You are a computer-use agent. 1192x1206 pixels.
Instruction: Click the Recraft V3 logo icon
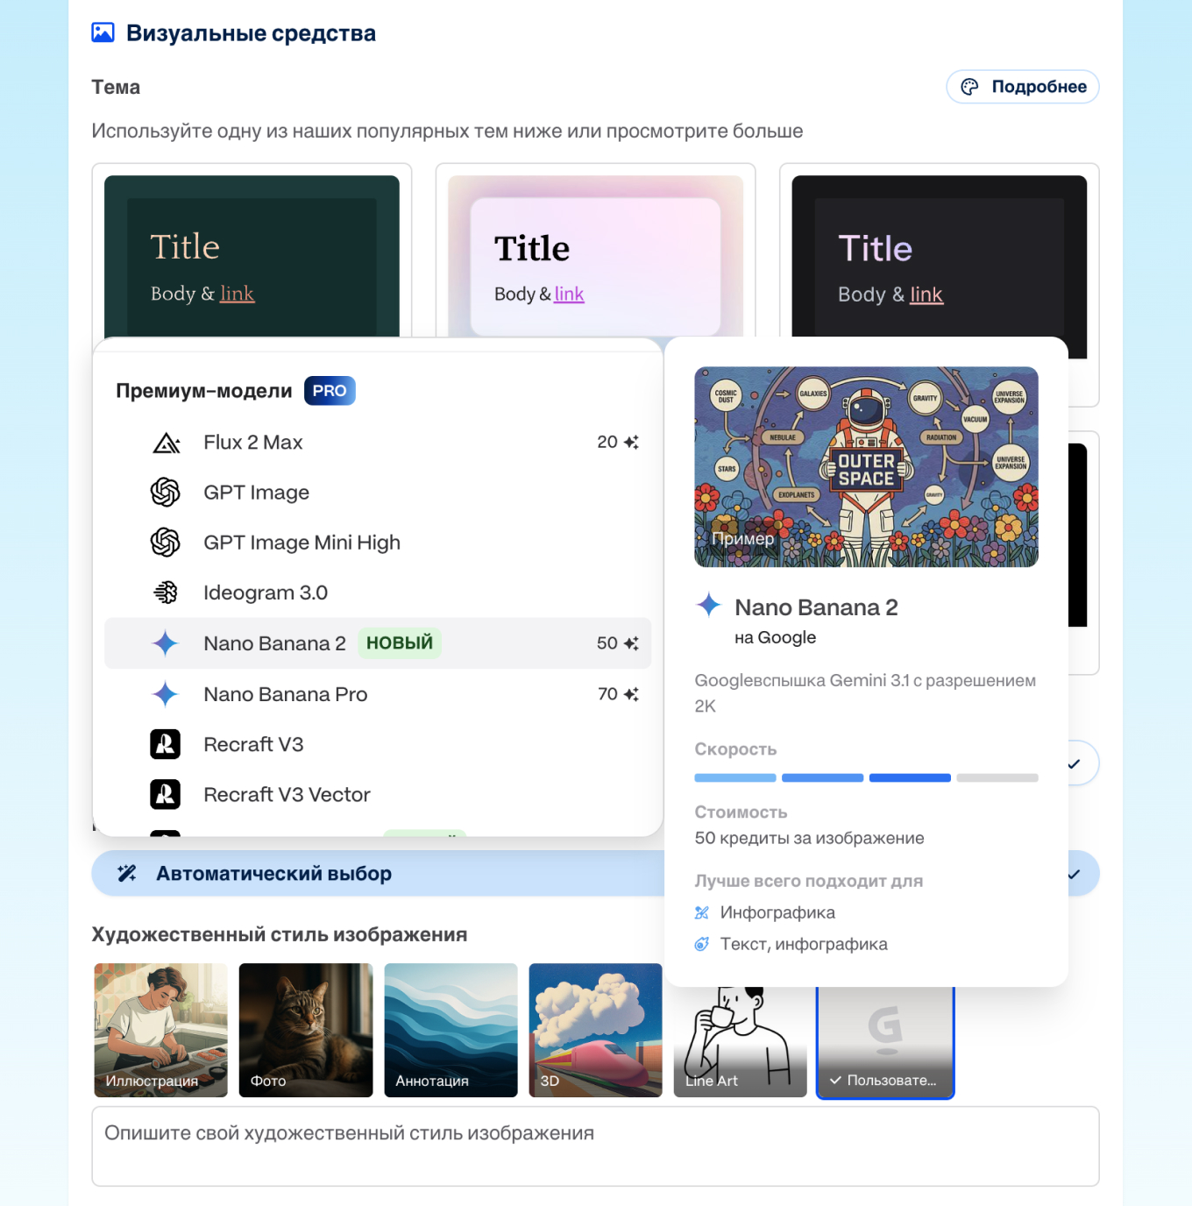[166, 744]
